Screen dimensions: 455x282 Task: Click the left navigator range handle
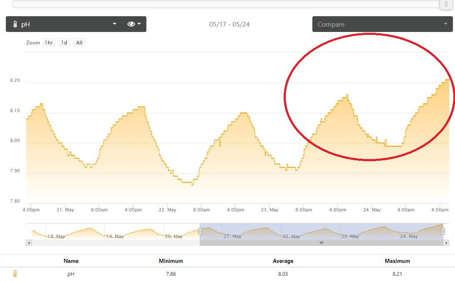[200, 231]
